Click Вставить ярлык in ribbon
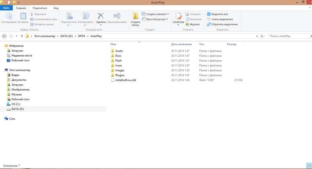312x169 pixels. [42, 24]
